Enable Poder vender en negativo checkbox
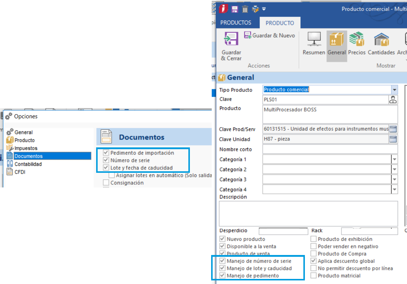407x284 pixels. [314, 246]
